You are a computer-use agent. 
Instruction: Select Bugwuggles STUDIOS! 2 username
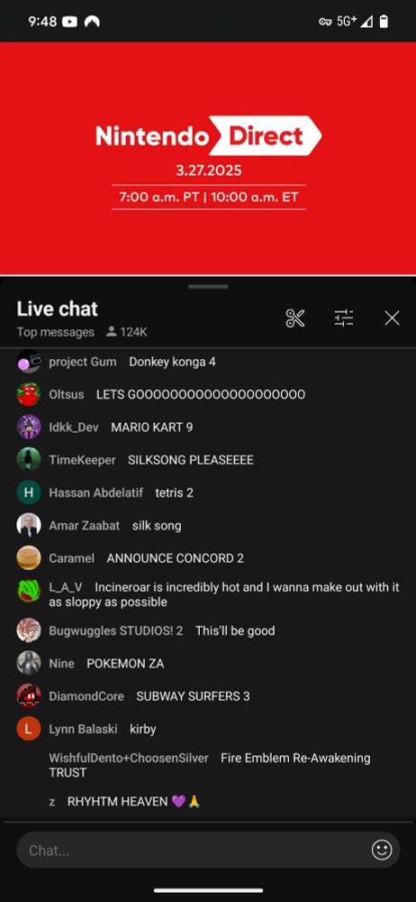point(116,630)
